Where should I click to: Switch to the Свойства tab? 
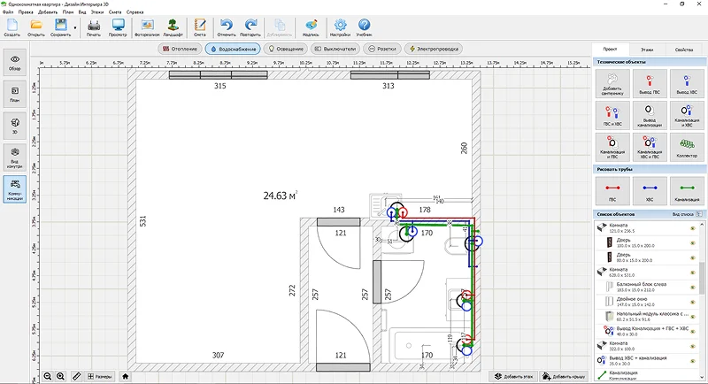click(x=683, y=50)
